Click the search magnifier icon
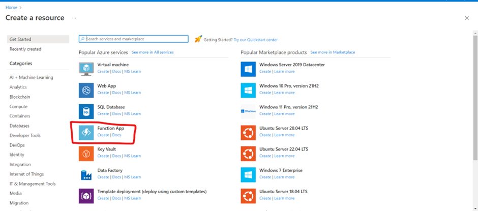 tap(82, 39)
